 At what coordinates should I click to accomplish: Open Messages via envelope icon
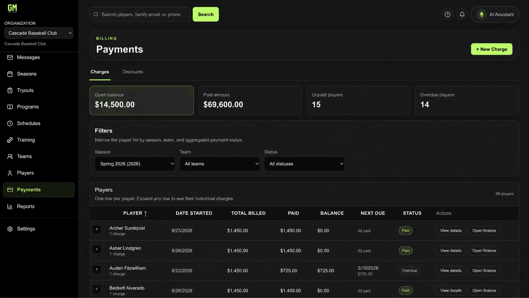tap(10, 57)
